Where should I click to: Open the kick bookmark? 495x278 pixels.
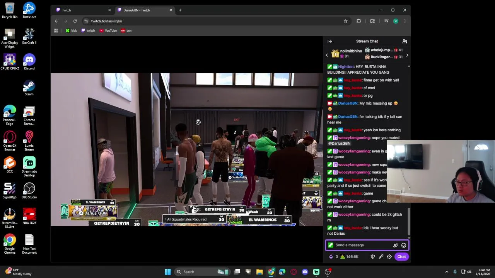(x=71, y=31)
